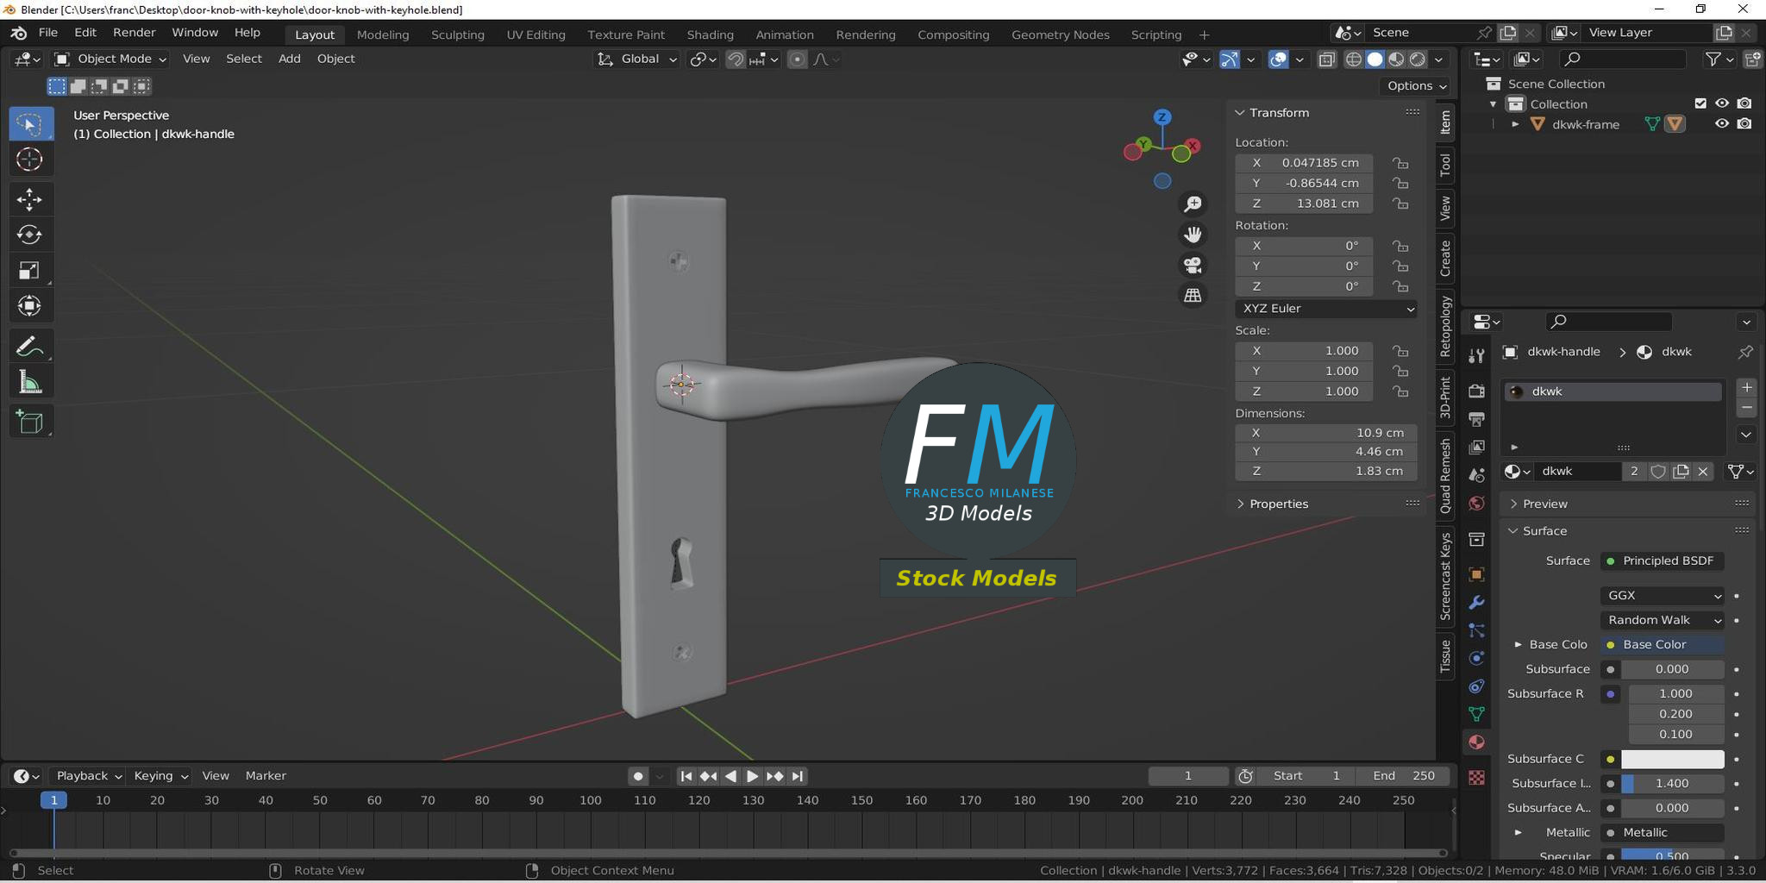Open the Global transform orientation dropdown

click(636, 59)
